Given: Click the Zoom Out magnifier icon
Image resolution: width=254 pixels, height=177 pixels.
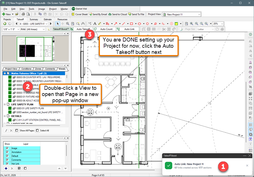Looking at the screenshot, I should click(196, 24).
